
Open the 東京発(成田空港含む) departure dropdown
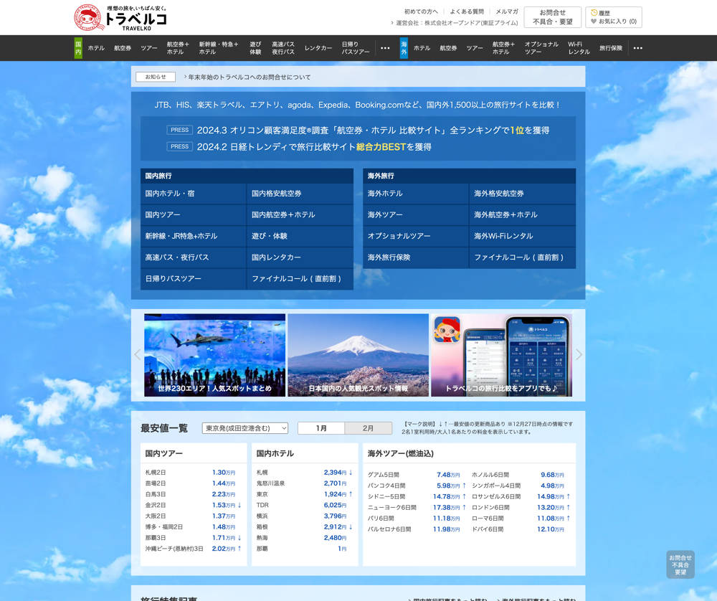coord(244,428)
